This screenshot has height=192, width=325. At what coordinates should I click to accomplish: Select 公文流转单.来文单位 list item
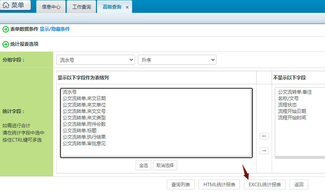click(156, 105)
